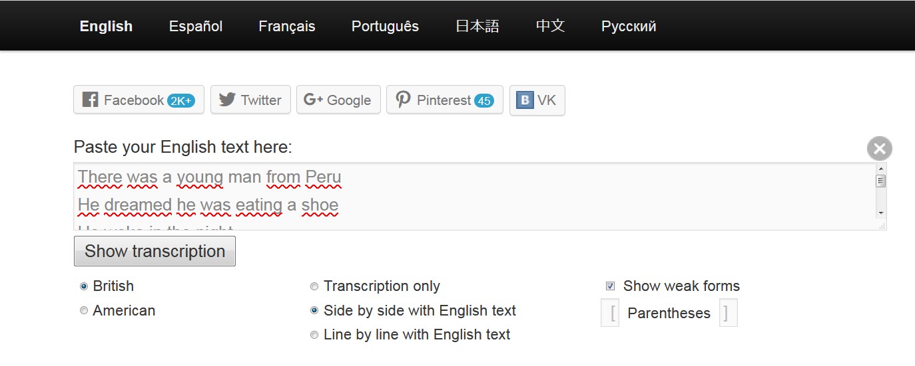
Task: Click the Twitter bird share icon
Action: 227,100
